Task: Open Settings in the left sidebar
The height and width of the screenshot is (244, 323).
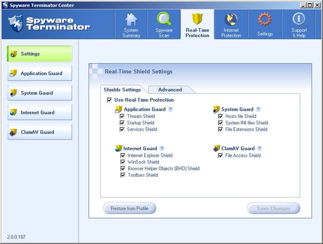Action: click(39, 54)
